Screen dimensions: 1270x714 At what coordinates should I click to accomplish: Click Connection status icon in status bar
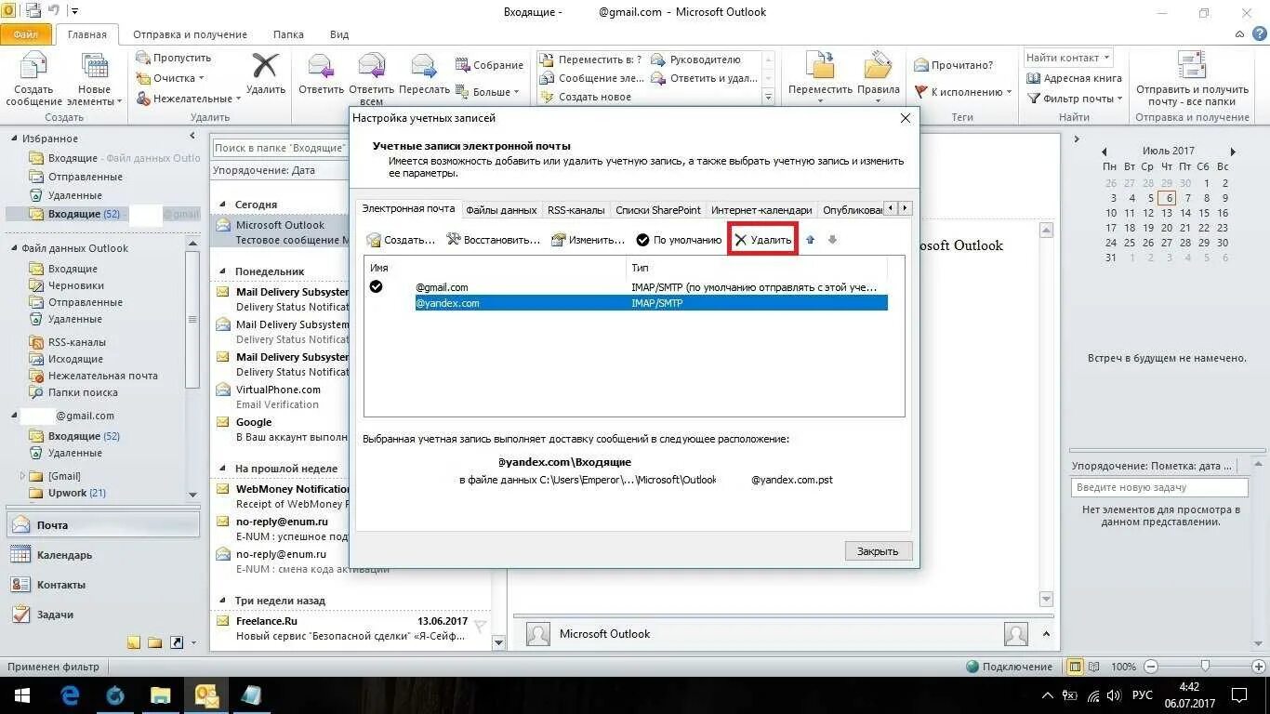972,667
